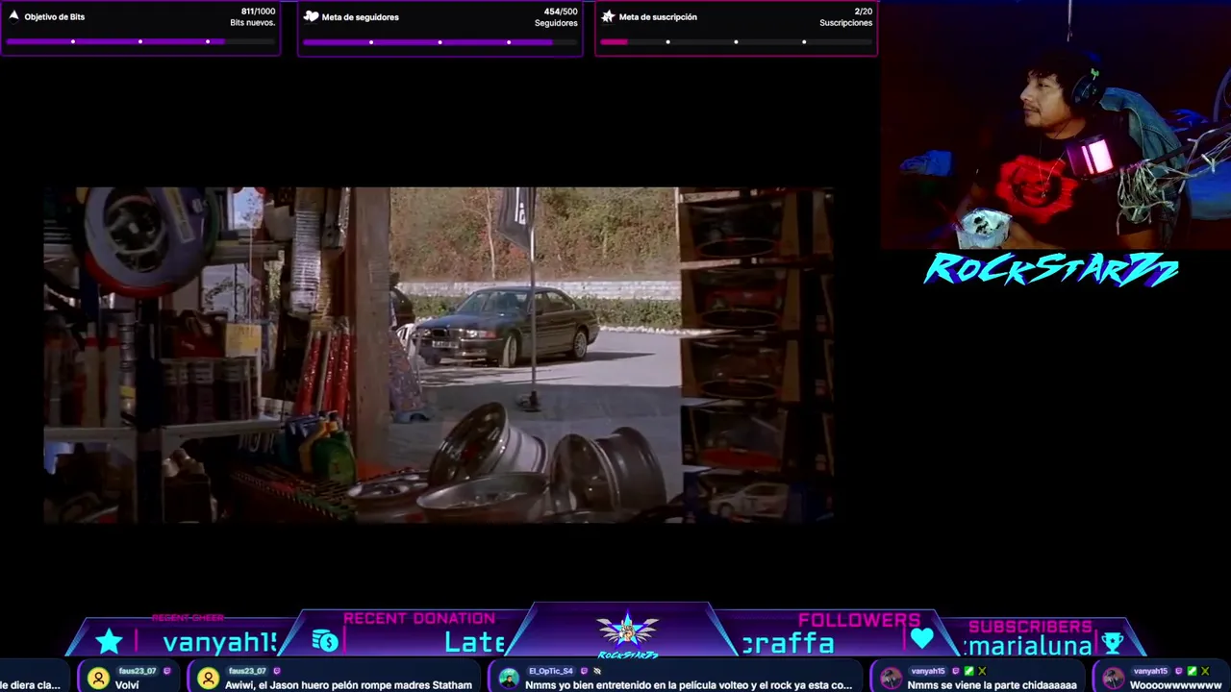The width and height of the screenshot is (1231, 692).
Task: Click message 'Nmms se viene la parte chidaaaaaa'
Action: [x=992, y=685]
